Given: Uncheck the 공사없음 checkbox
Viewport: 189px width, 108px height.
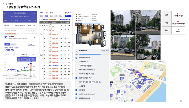Looking at the screenshot, I should point(76,90).
